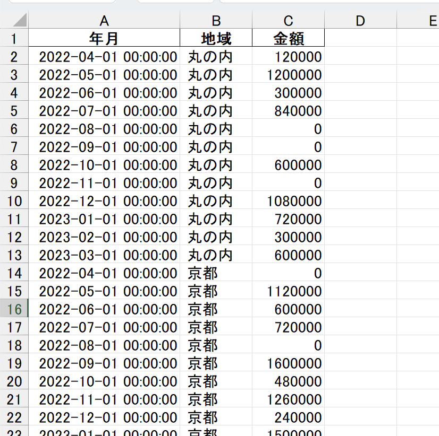Click the 金額 header cell

coord(289,38)
